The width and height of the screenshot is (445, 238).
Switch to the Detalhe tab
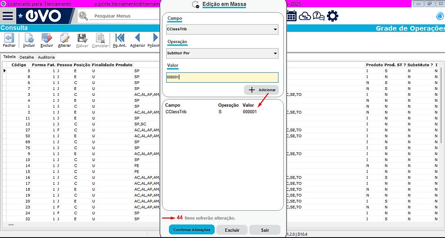[27, 57]
